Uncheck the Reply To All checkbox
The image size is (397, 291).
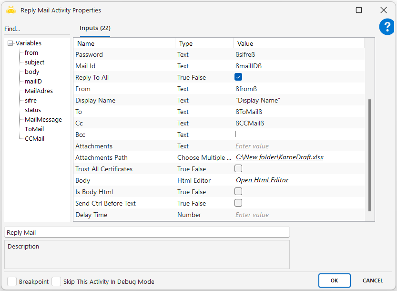(238, 77)
